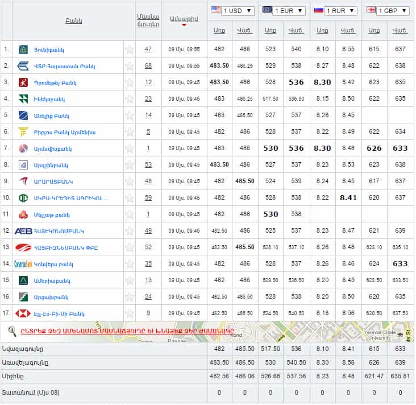Click the Prometey Bank red logo
This screenshot has height=405, width=416.
pyautogui.click(x=23, y=82)
